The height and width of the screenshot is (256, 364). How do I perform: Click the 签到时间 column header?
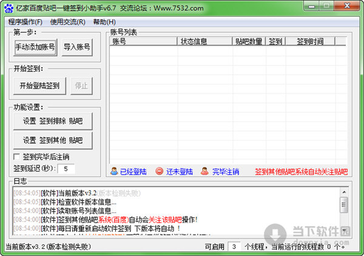click(310, 41)
